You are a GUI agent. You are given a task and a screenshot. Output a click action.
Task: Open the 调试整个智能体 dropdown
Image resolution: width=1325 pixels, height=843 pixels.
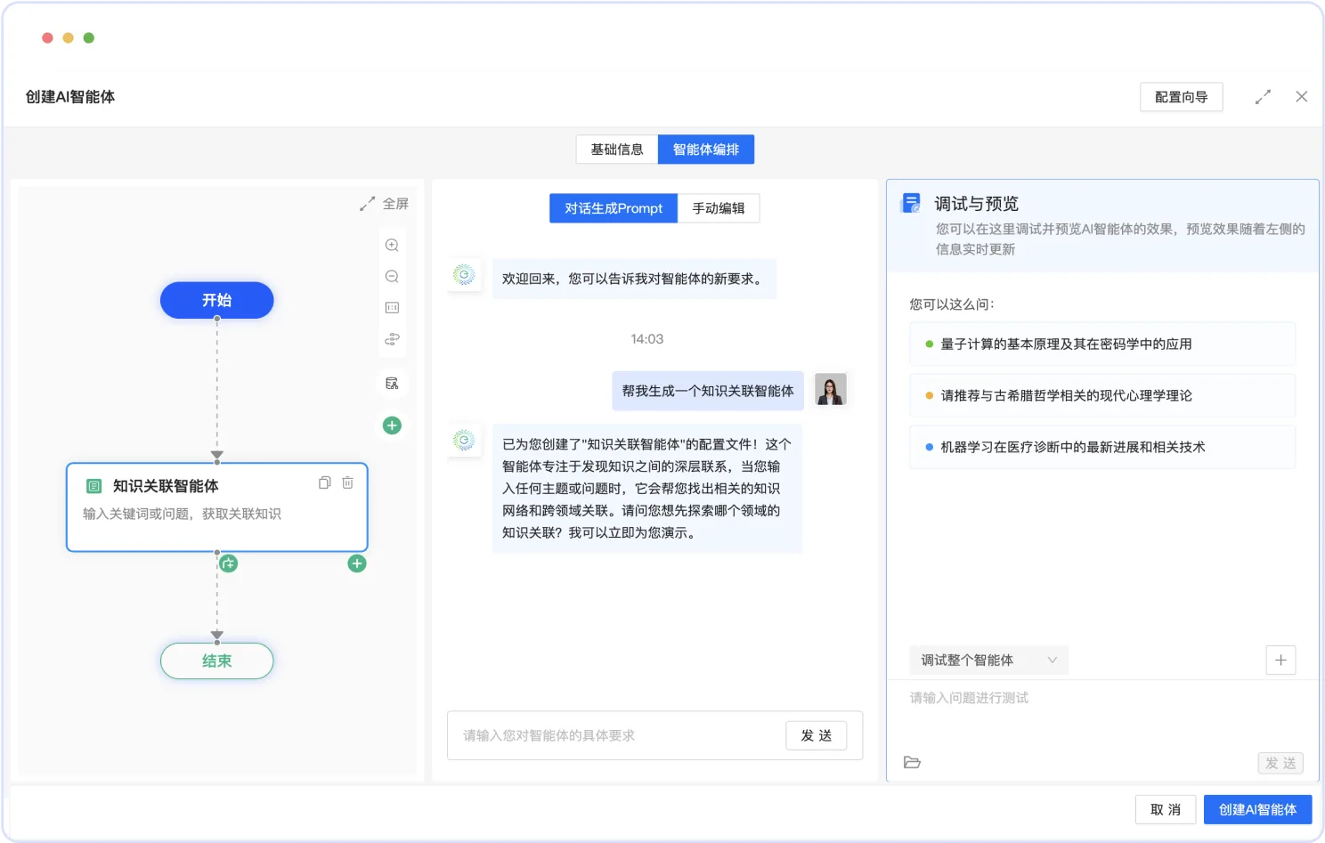pyautogui.click(x=988, y=661)
